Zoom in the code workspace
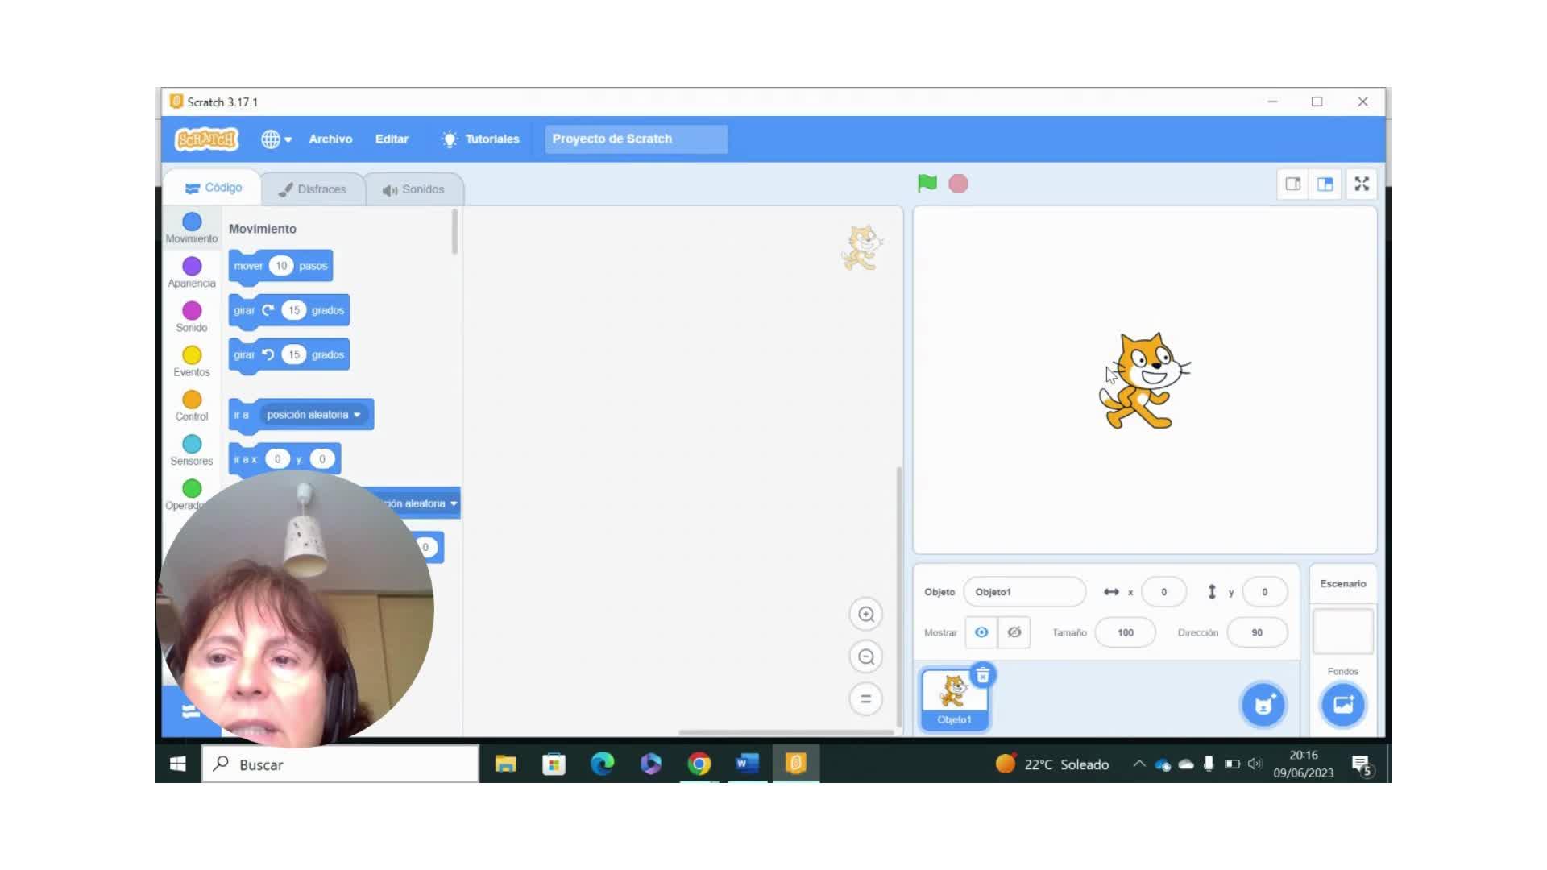 coord(866,615)
